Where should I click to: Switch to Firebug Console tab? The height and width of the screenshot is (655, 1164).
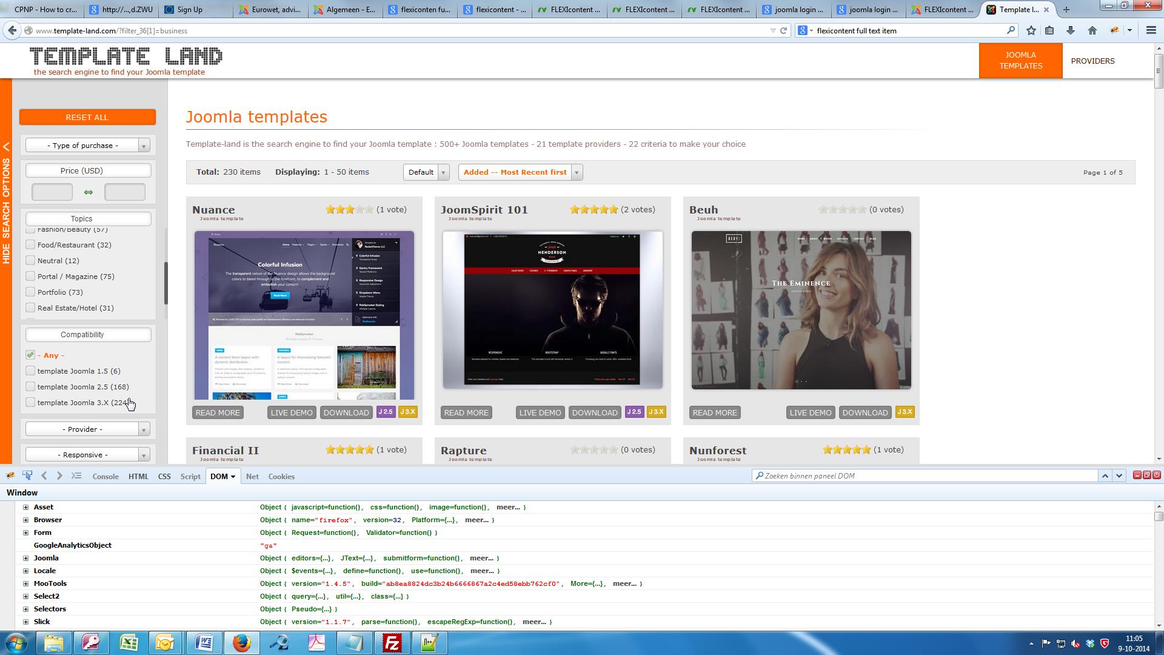105,477
